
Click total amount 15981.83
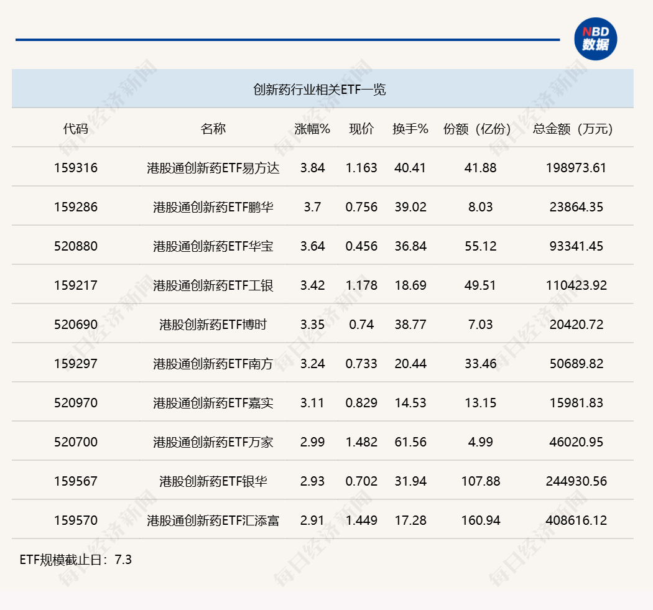(577, 403)
